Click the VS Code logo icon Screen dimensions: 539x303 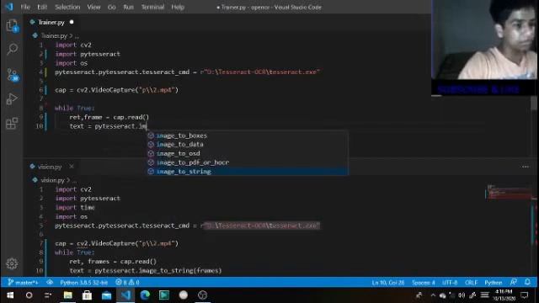tap(9, 7)
